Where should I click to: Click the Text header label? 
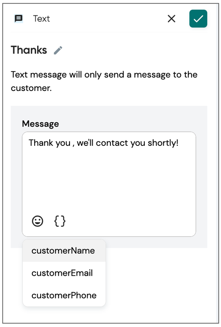41,19
